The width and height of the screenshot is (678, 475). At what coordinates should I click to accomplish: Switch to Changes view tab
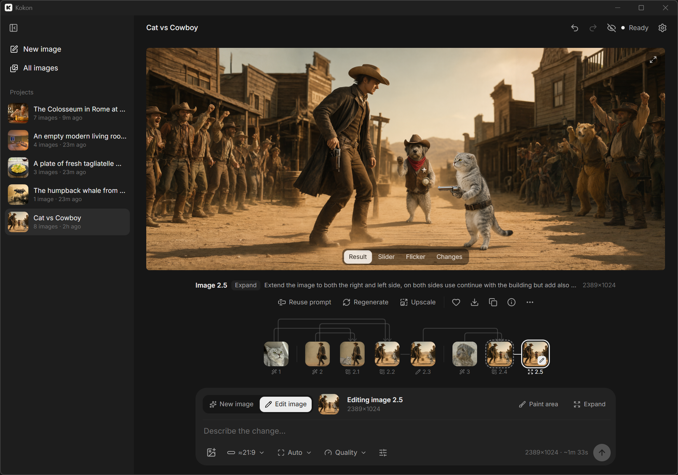[x=449, y=257]
